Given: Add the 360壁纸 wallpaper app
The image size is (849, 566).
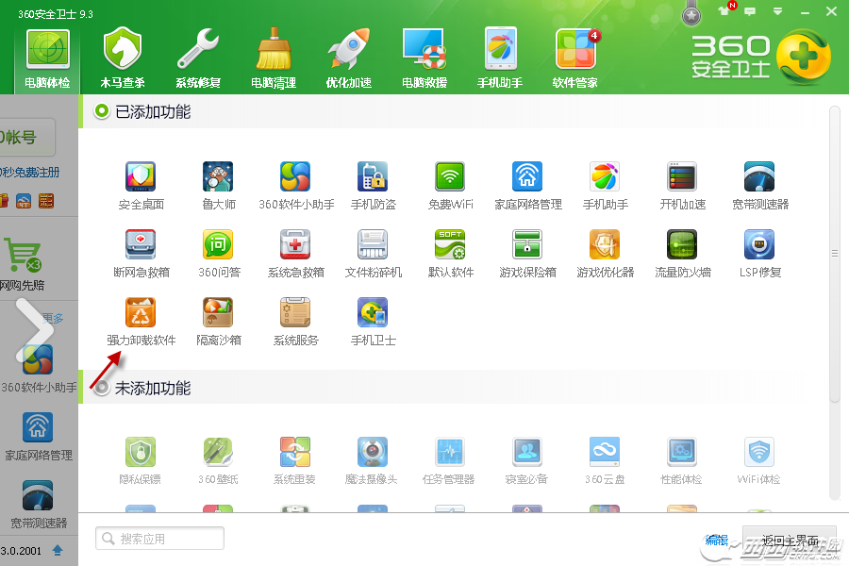Looking at the screenshot, I should 218,453.
